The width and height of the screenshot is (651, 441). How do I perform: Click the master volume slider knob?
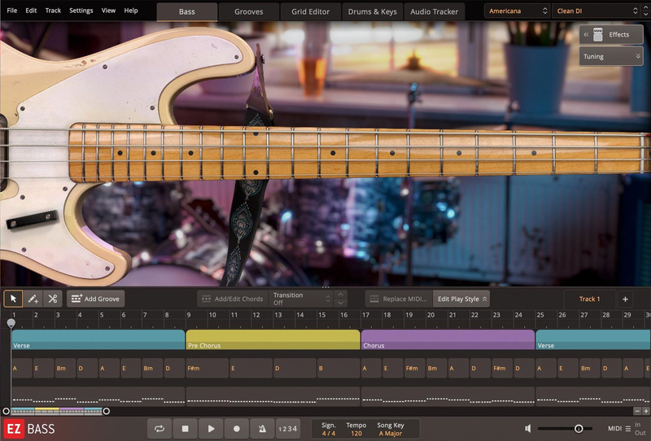(x=579, y=429)
